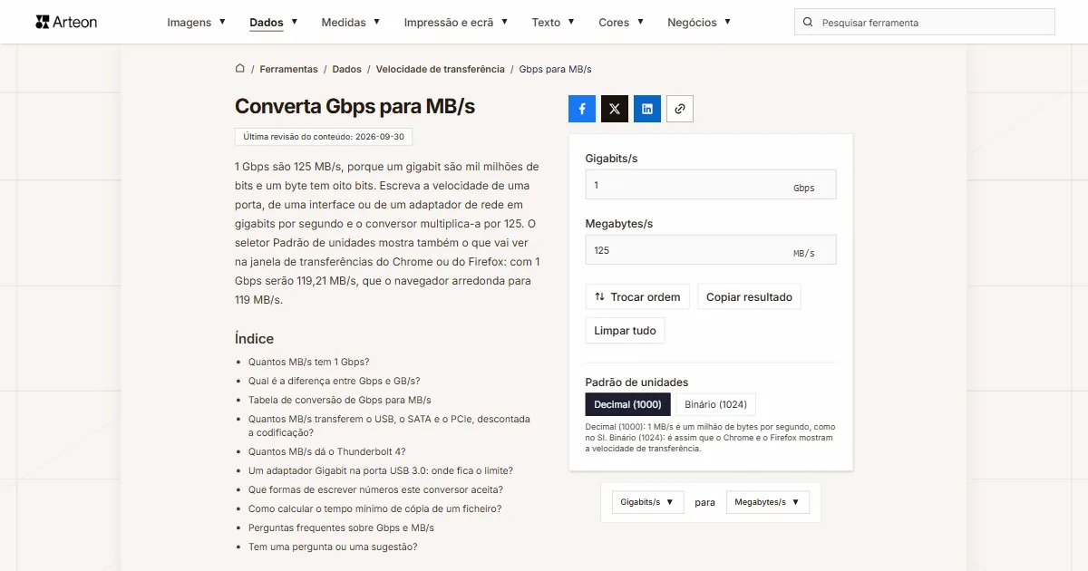
Task: Share page on Facebook
Action: [582, 109]
